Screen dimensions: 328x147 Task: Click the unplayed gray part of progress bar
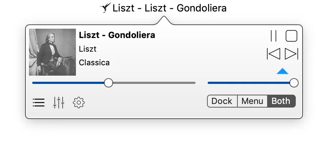tap(154, 83)
